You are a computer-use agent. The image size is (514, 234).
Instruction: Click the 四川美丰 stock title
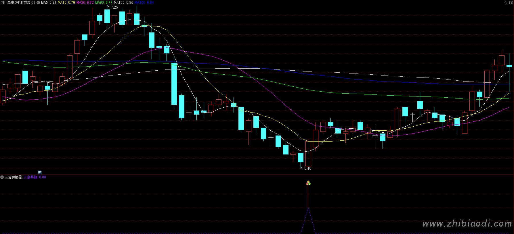[x=18, y=3]
